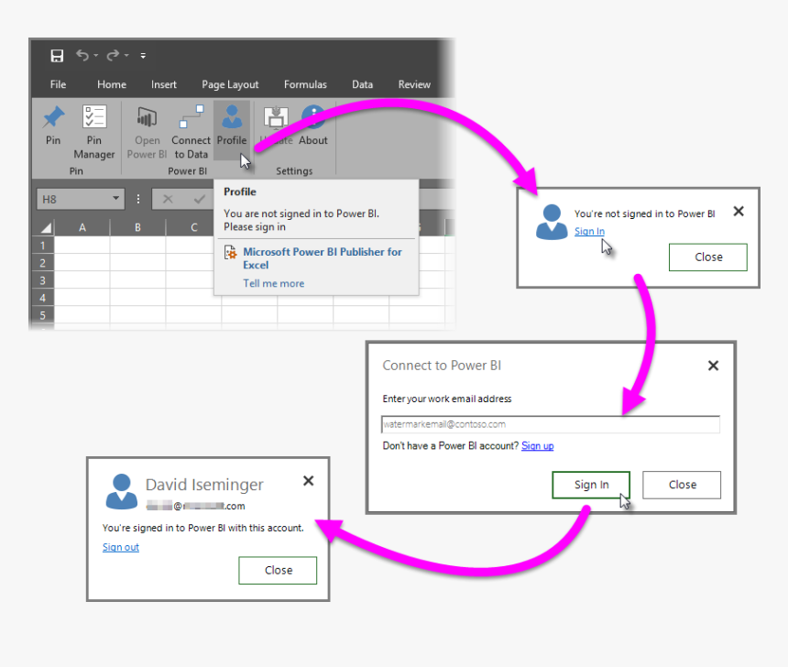Select column B header
The image size is (788, 667).
tap(137, 228)
